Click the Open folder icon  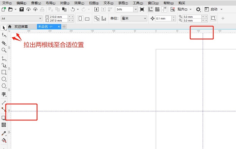click(10, 9)
